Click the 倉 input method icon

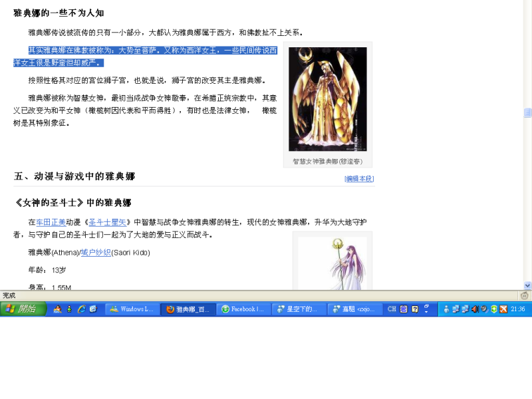pos(404,309)
